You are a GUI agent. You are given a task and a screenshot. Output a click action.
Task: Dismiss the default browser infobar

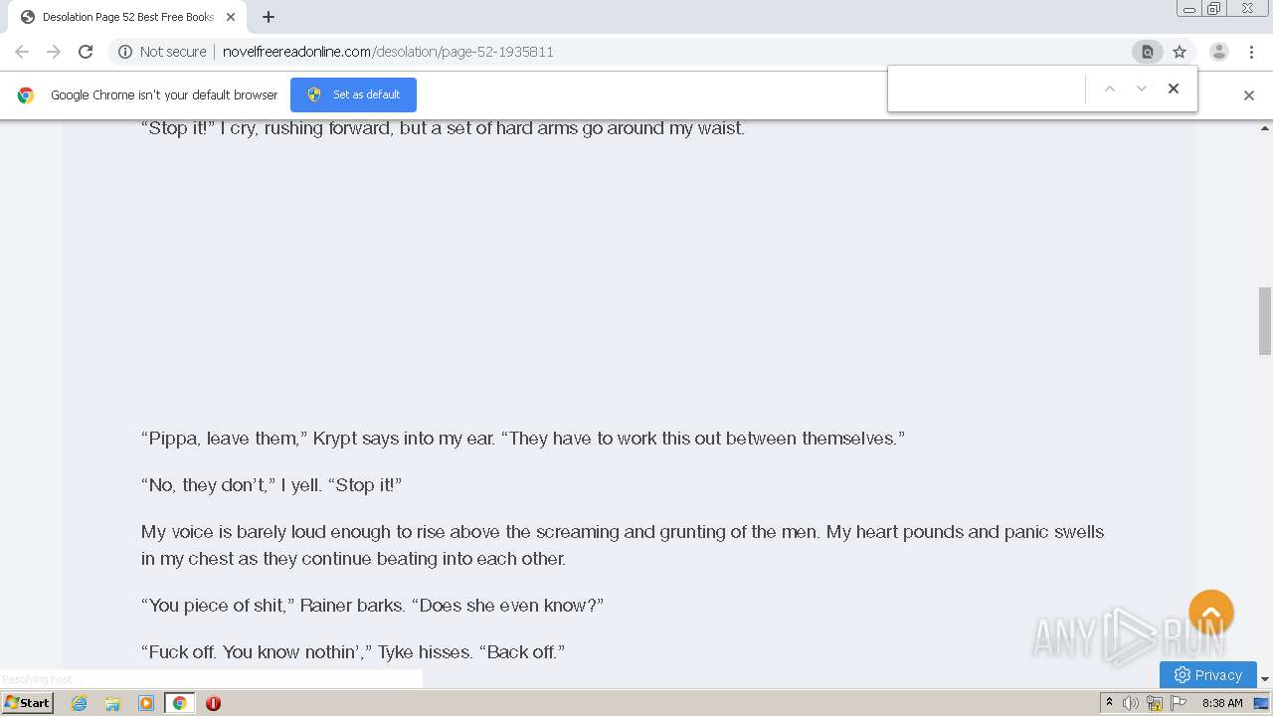pos(1249,95)
